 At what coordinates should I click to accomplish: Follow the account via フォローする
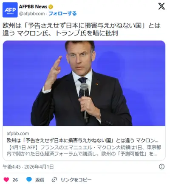pyautogui.click(x=62, y=14)
